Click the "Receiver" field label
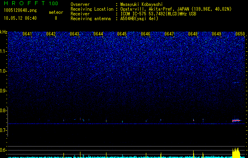 tap(80, 14)
